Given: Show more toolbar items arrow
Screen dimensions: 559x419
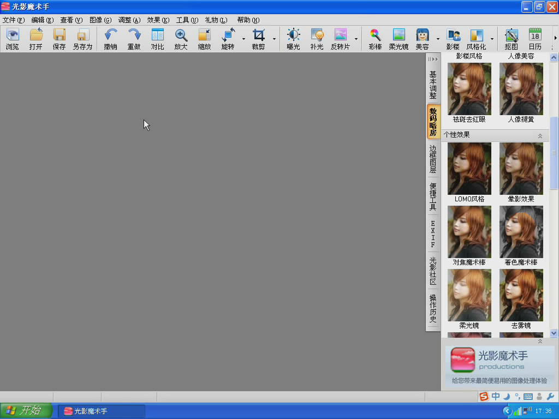Looking at the screenshot, I should (555, 38).
